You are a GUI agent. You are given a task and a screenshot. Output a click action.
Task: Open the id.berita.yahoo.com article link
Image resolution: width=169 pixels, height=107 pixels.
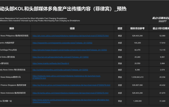pos(71,93)
